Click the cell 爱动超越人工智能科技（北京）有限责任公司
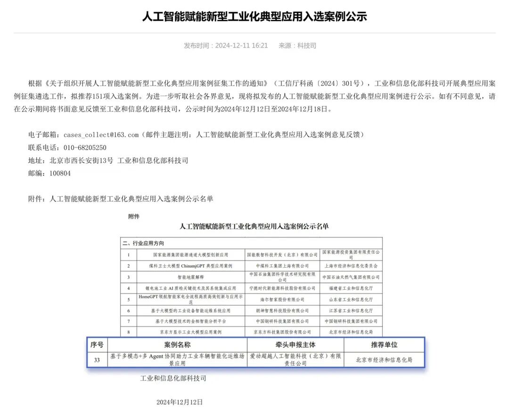This screenshot has height=416, width=509. coord(296,360)
